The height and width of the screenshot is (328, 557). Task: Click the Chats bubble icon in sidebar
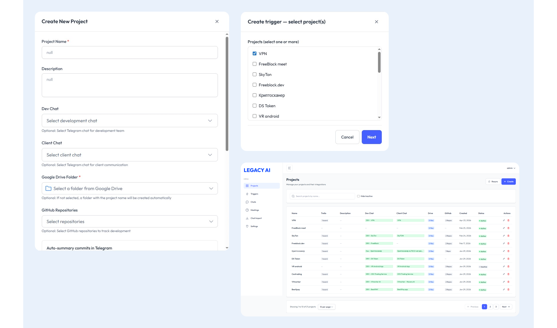coord(247,202)
